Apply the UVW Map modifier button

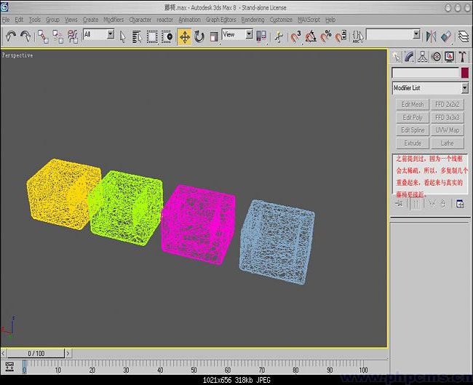448,130
